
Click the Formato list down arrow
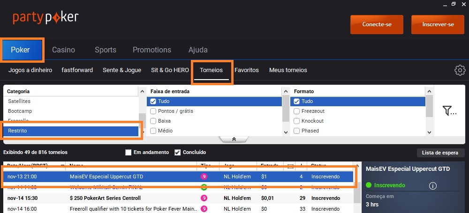[x=429, y=132]
